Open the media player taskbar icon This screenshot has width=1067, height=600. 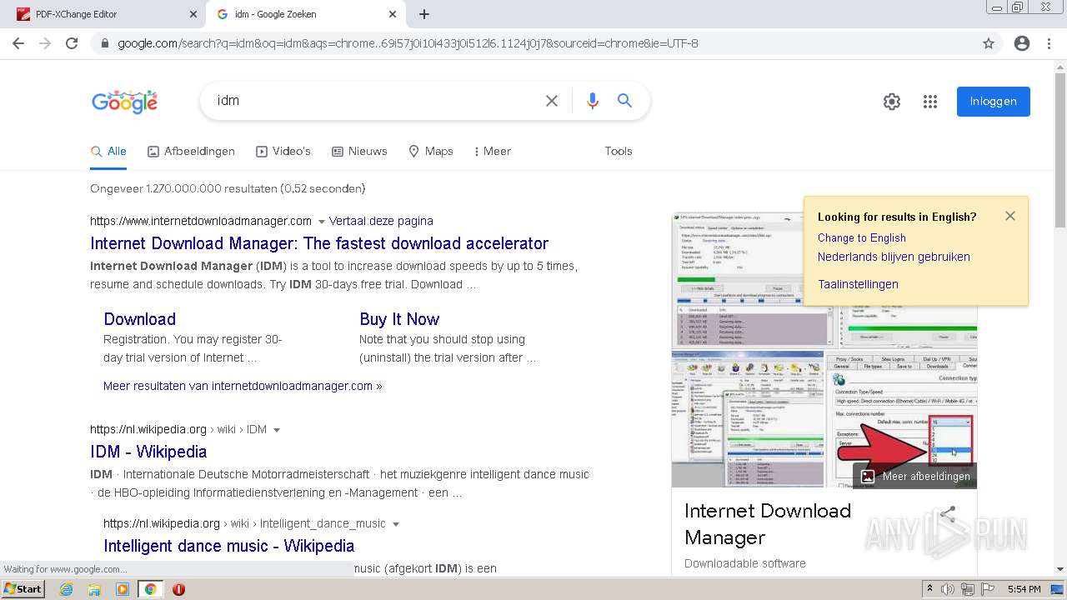123,589
